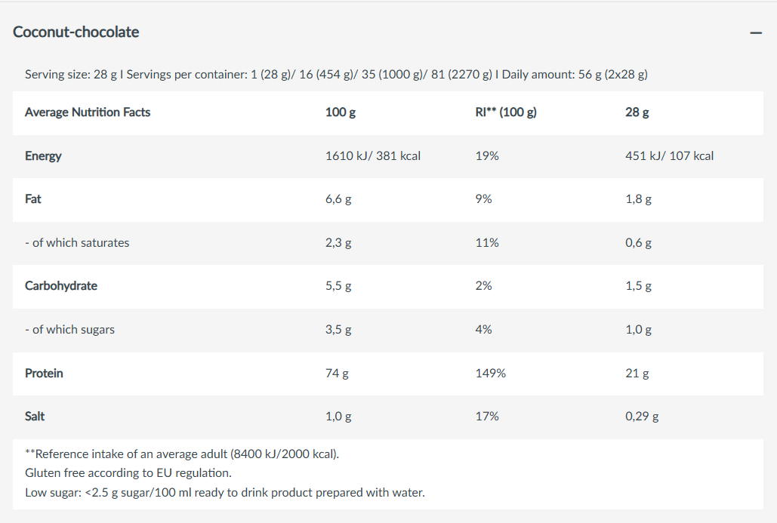Click the 1610 kJ/ 381 kcal value
The width and height of the screenshot is (777, 523).
(373, 156)
